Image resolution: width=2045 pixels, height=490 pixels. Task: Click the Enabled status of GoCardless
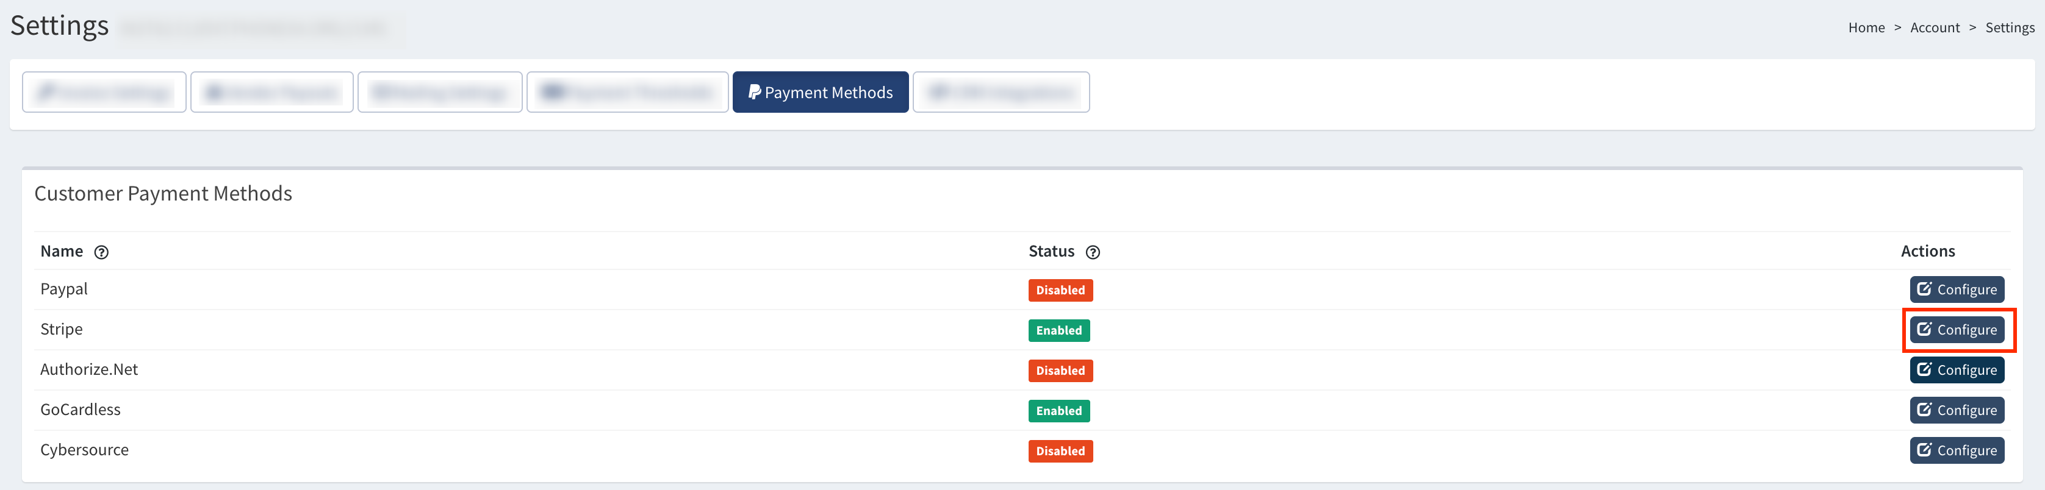pyautogui.click(x=1058, y=411)
